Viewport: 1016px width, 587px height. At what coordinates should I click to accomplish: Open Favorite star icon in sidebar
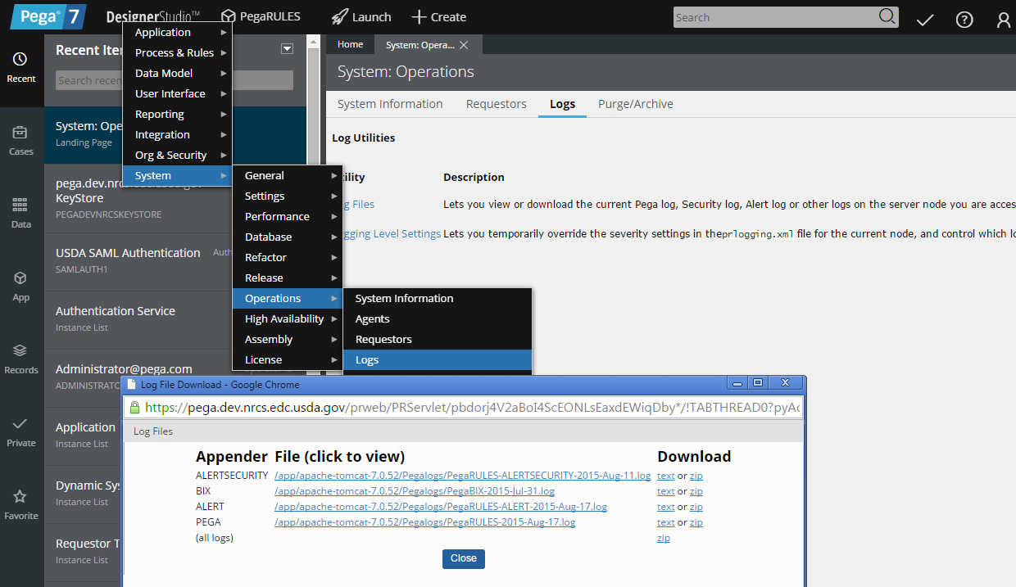tap(20, 497)
